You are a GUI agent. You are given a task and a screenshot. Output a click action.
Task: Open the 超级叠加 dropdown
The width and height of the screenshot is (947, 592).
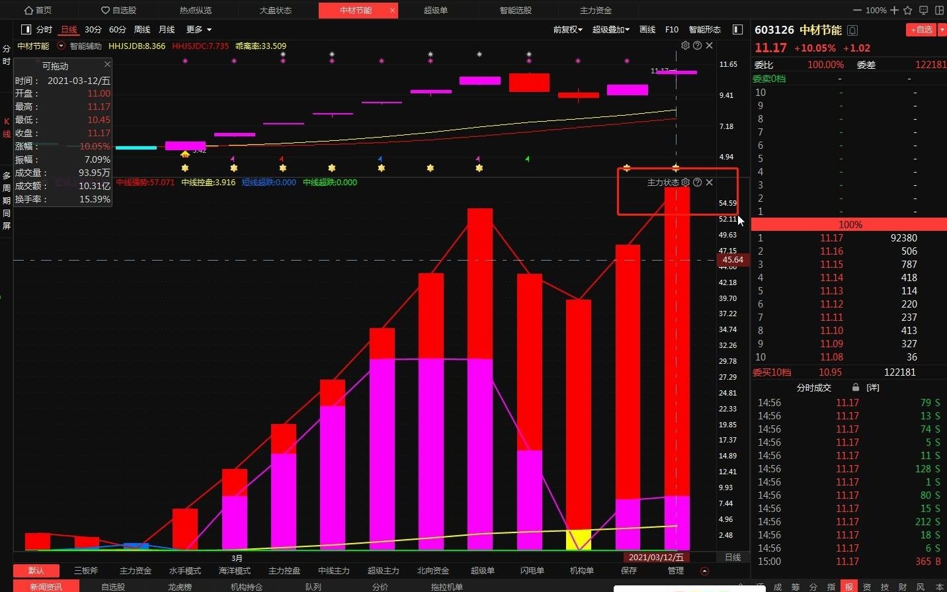click(x=611, y=30)
